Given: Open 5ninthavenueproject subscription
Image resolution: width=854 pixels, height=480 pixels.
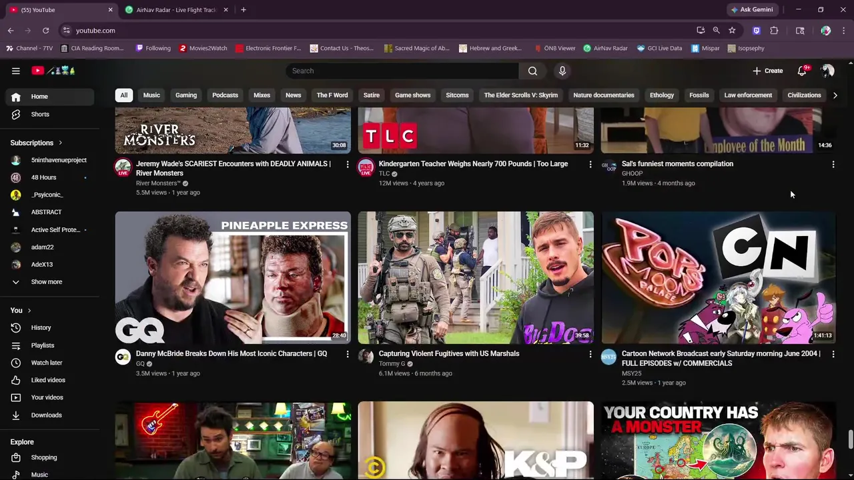Looking at the screenshot, I should [x=51, y=160].
